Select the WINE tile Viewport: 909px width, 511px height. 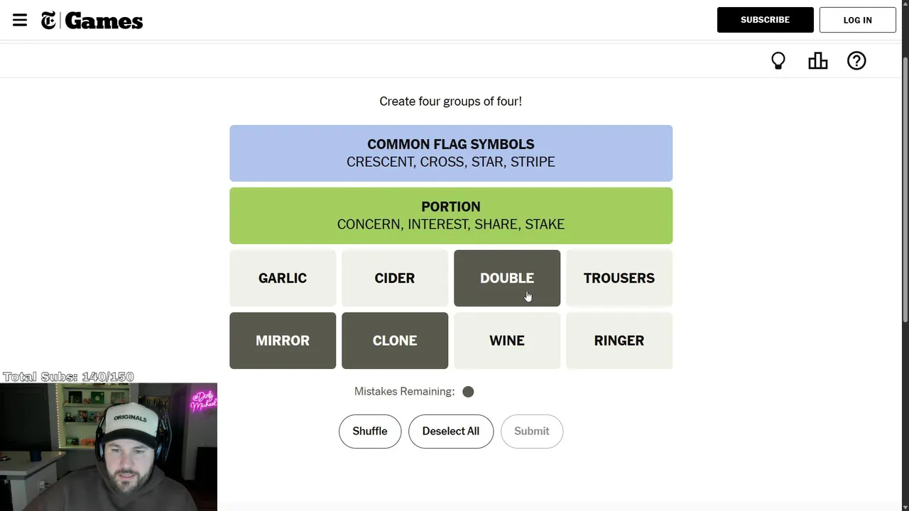(507, 341)
